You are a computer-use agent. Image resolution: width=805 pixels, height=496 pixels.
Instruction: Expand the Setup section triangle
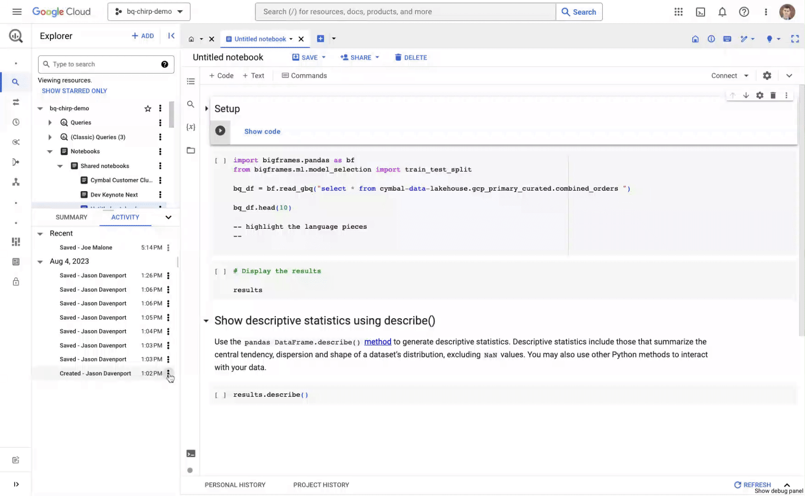[x=207, y=108]
